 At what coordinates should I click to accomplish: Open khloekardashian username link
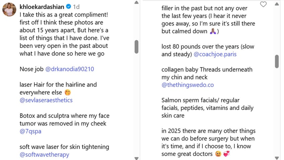pyautogui.click(x=42, y=7)
